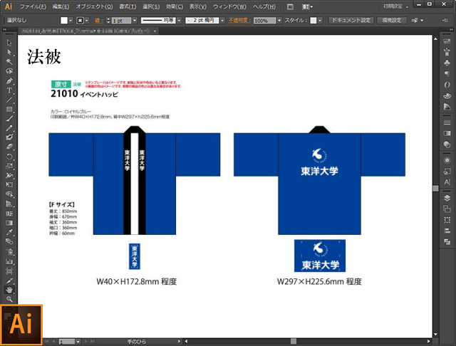Select the Column Graph tool
The height and width of the screenshot is (346, 456).
9,261
